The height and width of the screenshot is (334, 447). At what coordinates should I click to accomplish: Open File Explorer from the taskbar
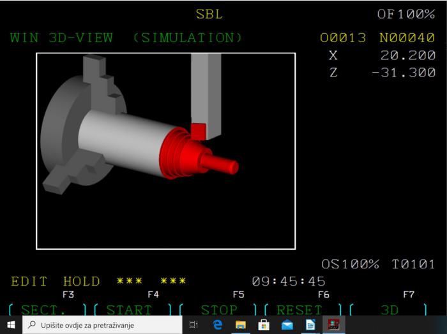pos(241,325)
